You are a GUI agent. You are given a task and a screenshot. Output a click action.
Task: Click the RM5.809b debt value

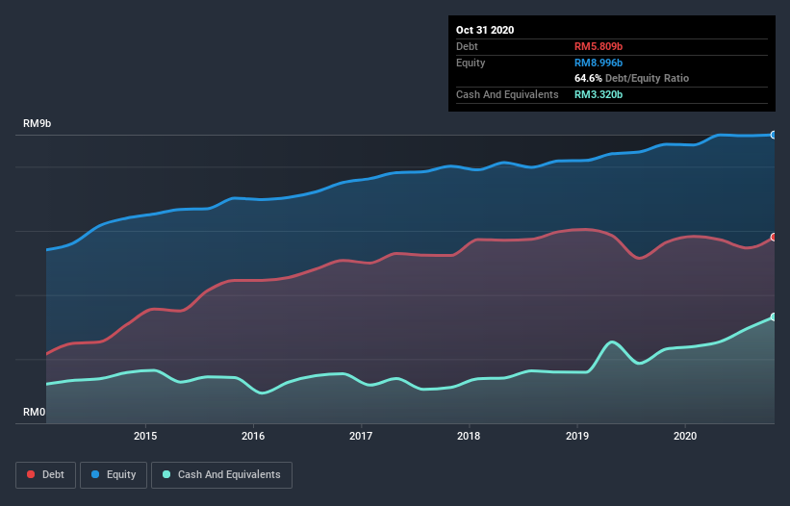click(599, 46)
